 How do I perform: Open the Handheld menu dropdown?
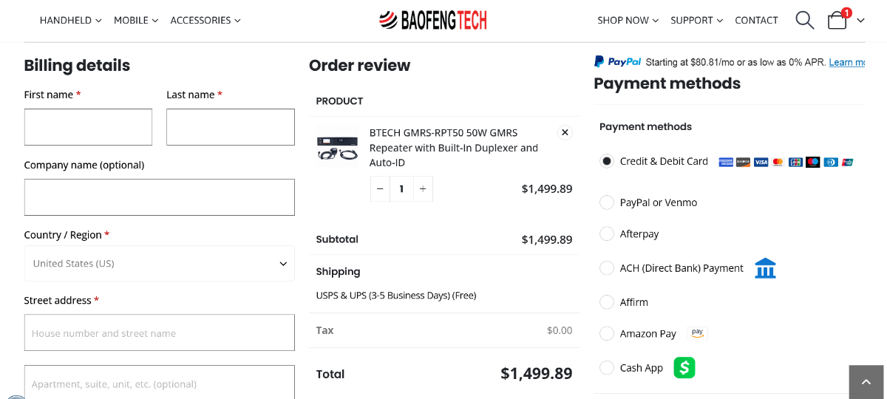[70, 21]
